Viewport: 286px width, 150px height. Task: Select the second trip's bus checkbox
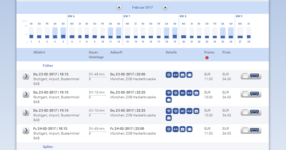pos(246,94)
